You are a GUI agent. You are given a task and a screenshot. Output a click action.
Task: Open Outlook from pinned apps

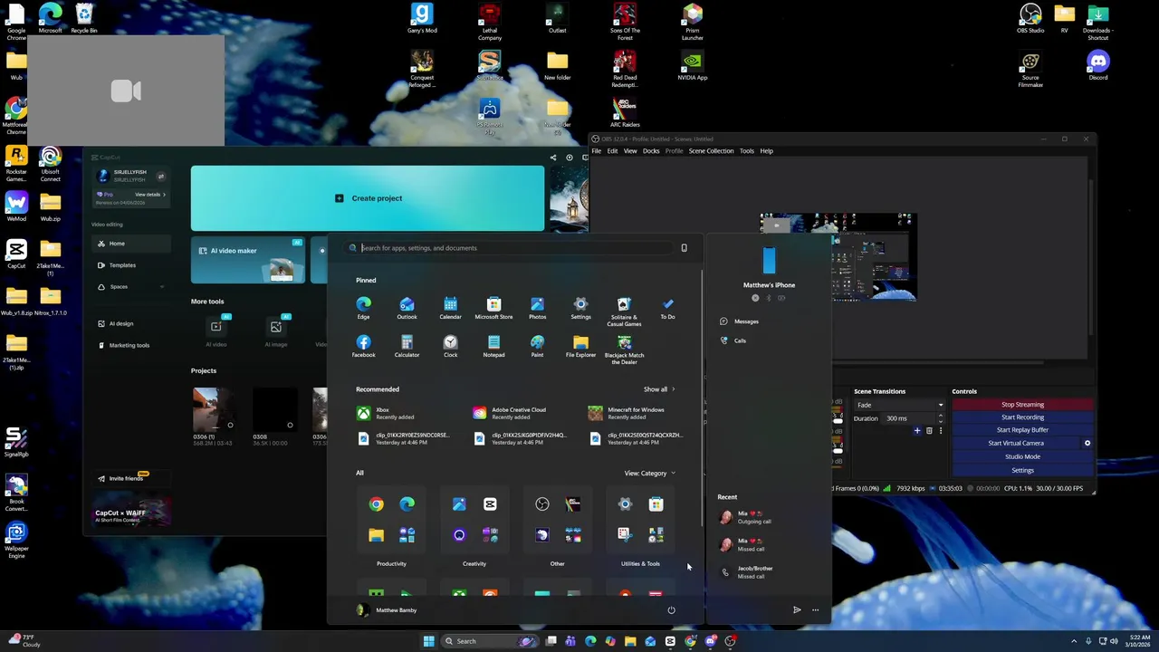pyautogui.click(x=407, y=308)
